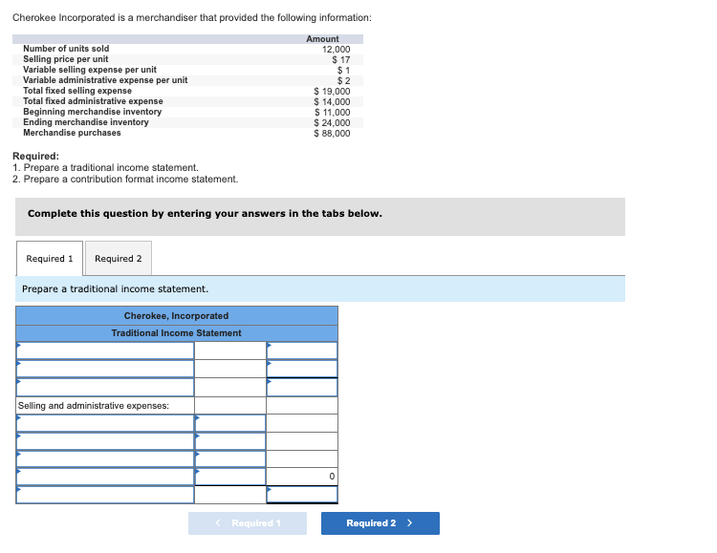Click middle amount field in third expense row

[x=230, y=458]
